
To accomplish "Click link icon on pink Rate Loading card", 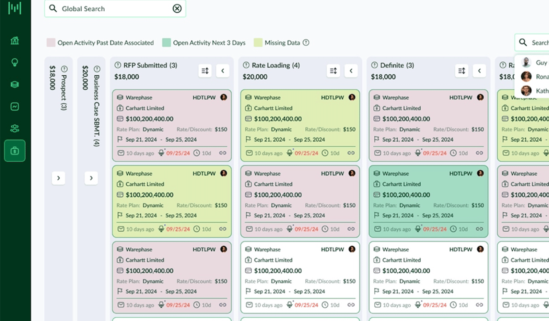I will click(351, 229).
